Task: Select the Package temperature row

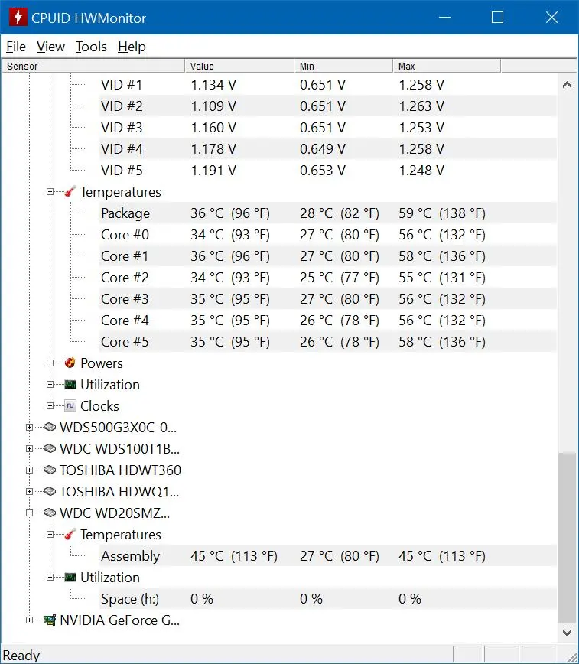Action: pyautogui.click(x=328, y=213)
